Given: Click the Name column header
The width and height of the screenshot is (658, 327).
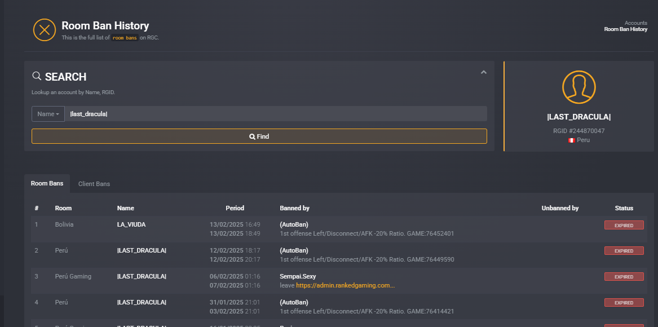Looking at the screenshot, I should (126, 208).
